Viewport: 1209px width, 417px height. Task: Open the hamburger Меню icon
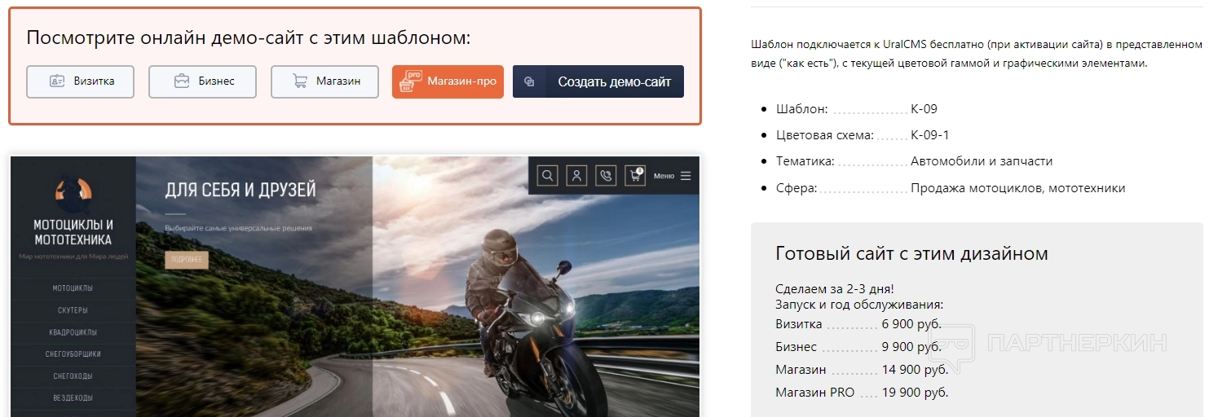point(686,176)
